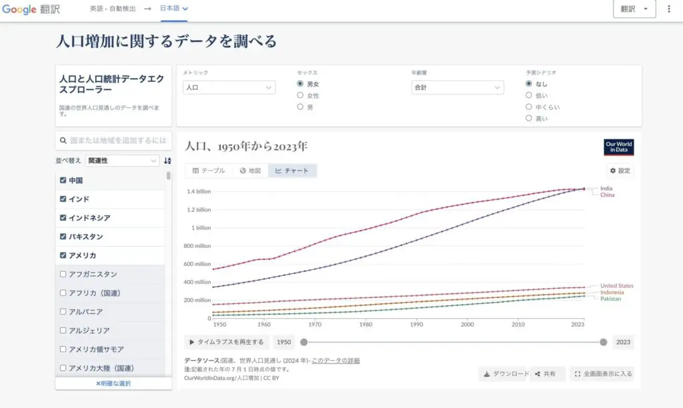This screenshot has height=408, width=683.
Task: Enter fullscreen with 全画面表示に入る
Action: pyautogui.click(x=602, y=374)
